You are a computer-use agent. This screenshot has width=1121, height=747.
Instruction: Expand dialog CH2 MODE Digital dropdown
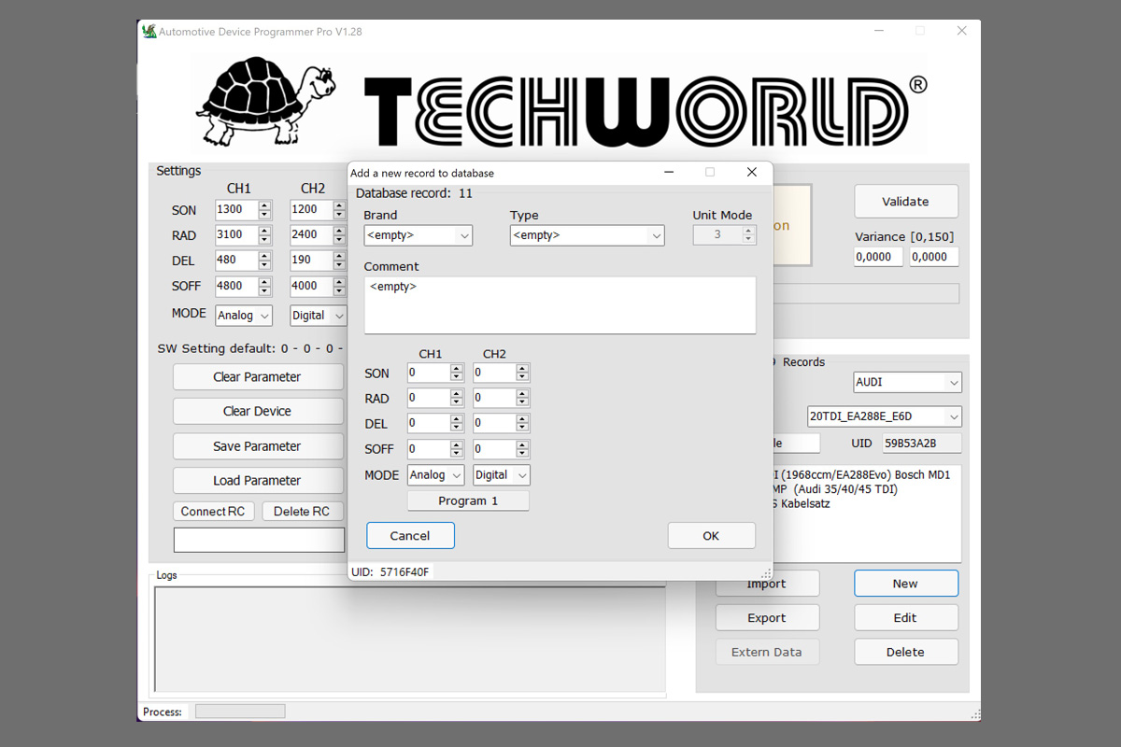pos(501,475)
